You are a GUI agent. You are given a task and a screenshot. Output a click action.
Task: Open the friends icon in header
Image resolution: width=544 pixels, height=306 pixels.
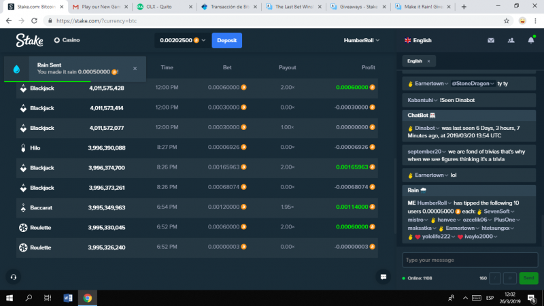click(511, 40)
